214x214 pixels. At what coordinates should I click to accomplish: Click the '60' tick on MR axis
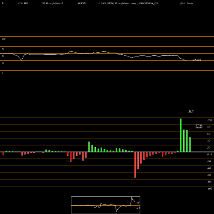pos(209,134)
